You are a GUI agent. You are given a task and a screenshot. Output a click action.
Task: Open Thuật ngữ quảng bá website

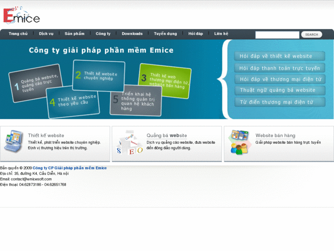[x=280, y=90]
